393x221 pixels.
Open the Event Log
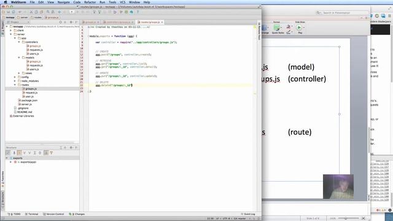pos(248,214)
